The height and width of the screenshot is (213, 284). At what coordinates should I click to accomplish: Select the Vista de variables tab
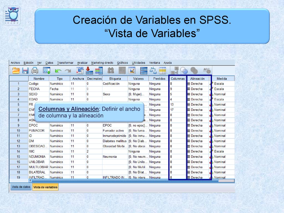pyautogui.click(x=45, y=187)
